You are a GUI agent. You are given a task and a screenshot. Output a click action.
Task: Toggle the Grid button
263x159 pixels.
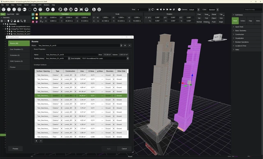click(x=221, y=18)
